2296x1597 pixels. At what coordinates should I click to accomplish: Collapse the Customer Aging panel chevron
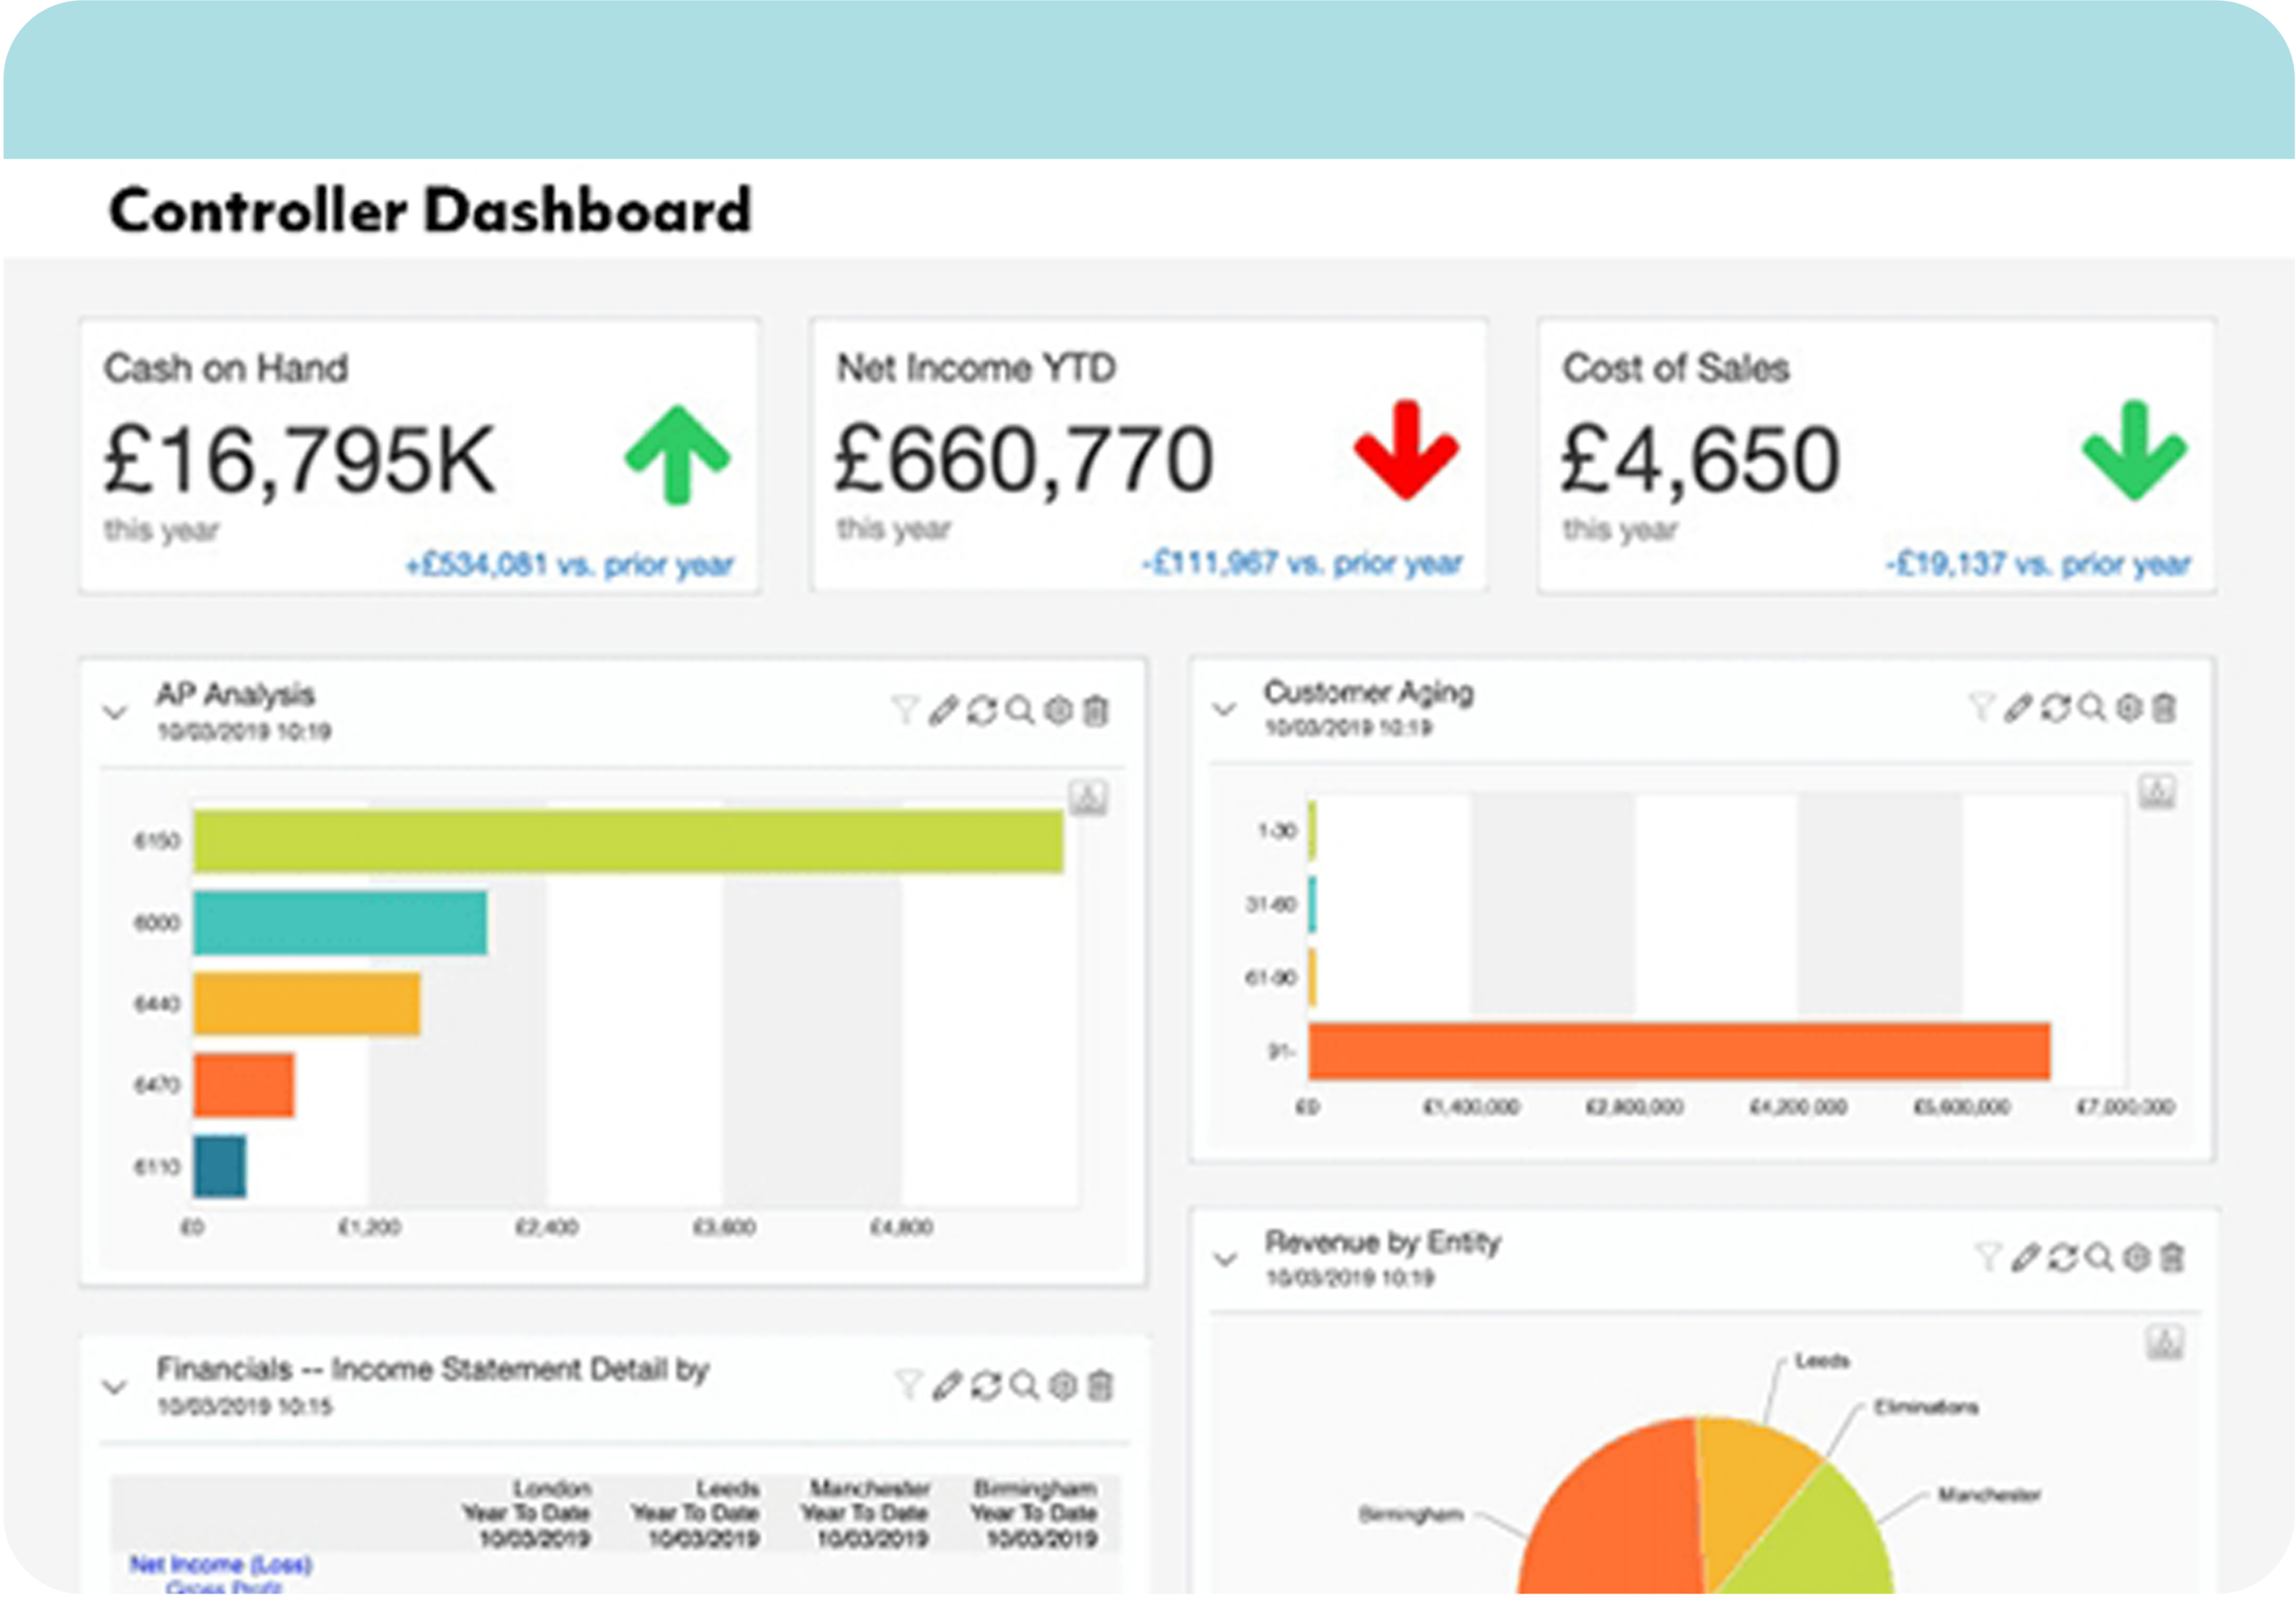1224,709
